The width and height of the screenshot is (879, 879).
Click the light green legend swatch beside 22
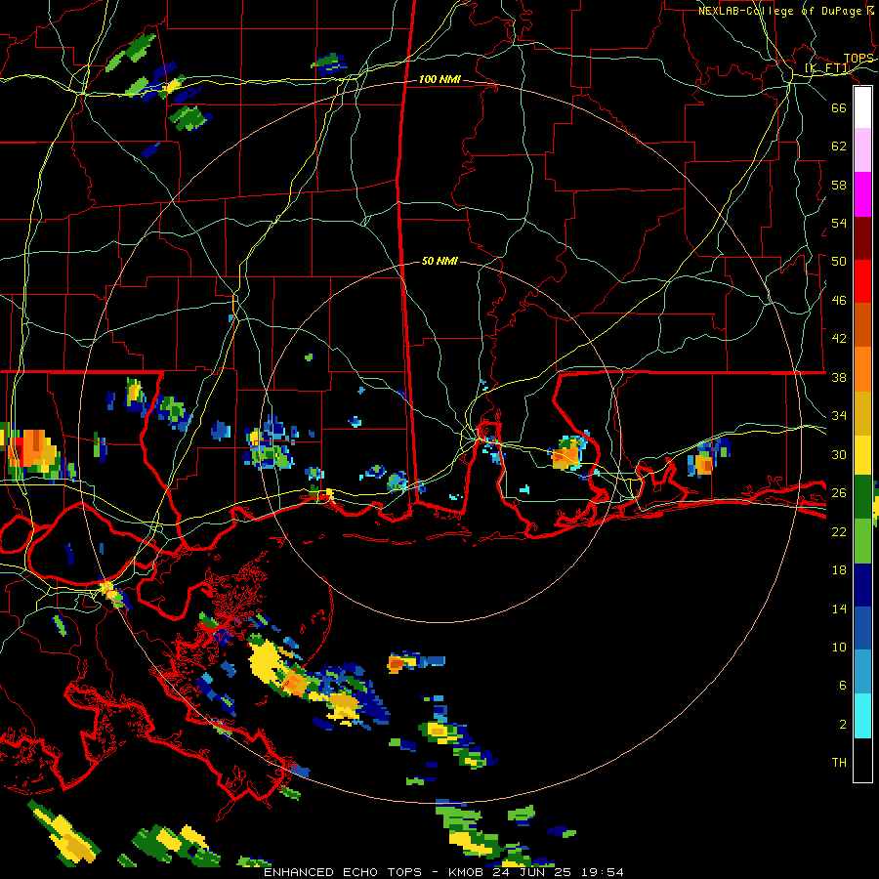point(862,540)
